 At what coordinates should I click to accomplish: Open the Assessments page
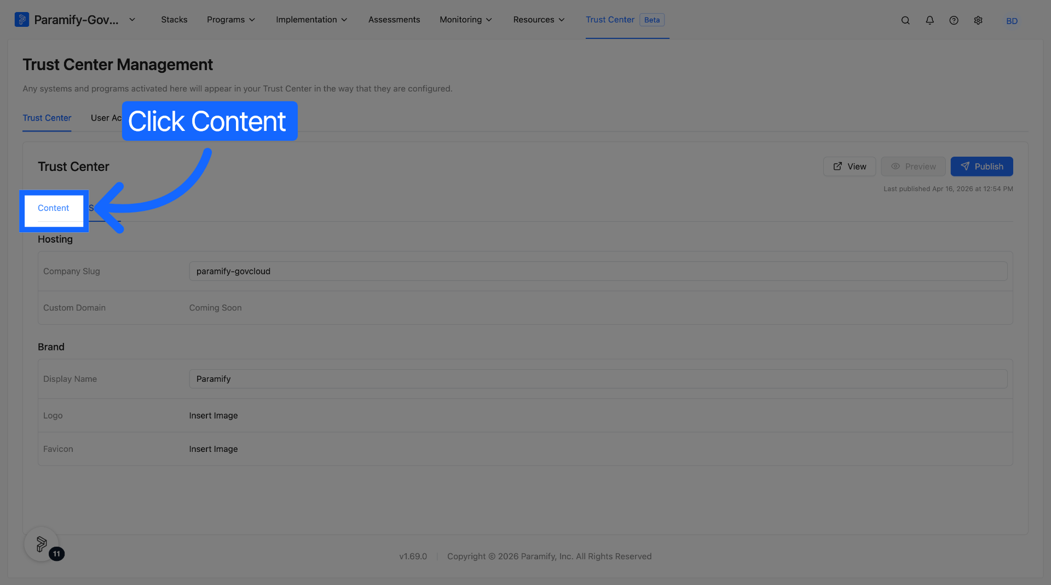pyautogui.click(x=394, y=20)
